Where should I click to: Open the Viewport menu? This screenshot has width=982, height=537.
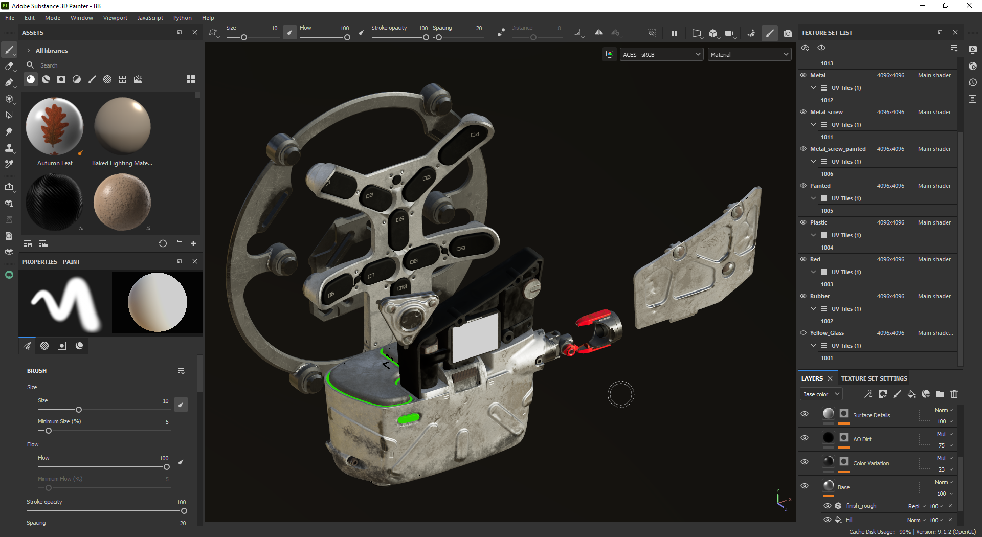115,18
